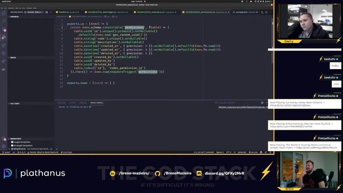The image size is (343, 193).
Task: Click the Spaces indentation status bar item
Action: 220,152
